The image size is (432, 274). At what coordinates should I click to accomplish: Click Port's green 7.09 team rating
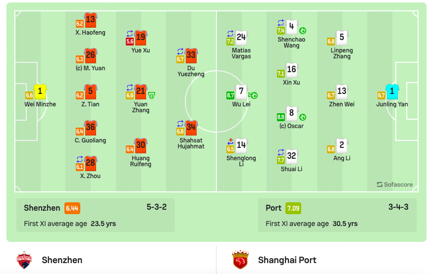click(x=293, y=208)
